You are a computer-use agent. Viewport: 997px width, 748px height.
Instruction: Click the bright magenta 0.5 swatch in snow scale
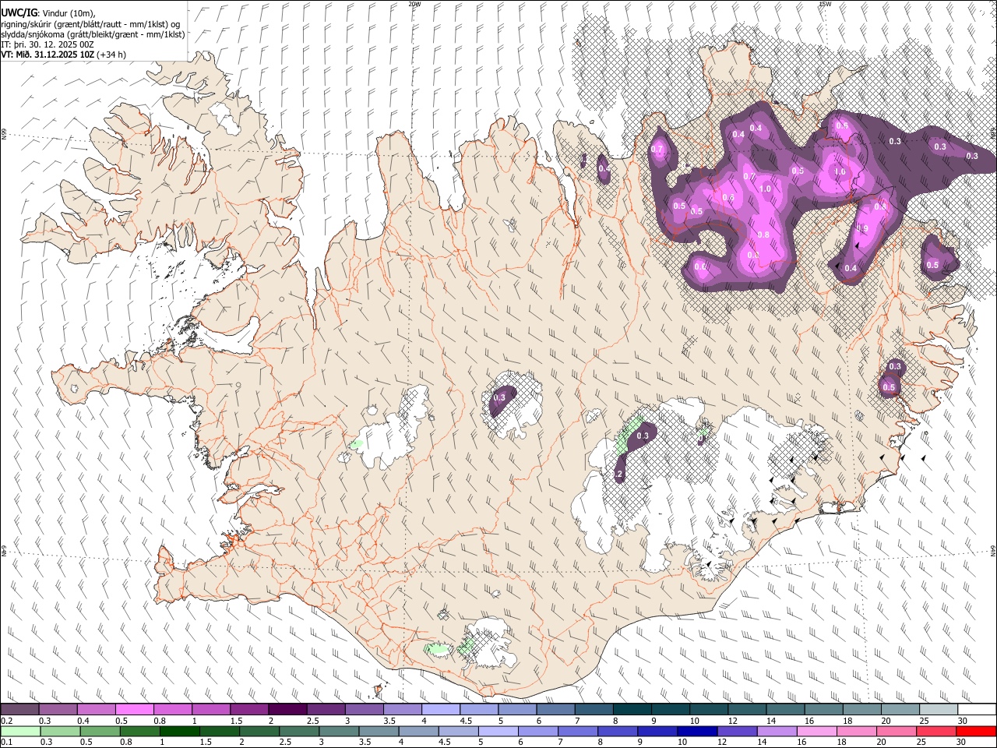134,709
